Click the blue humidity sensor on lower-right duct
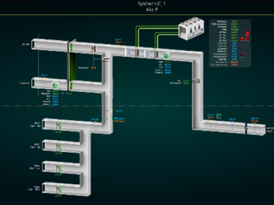 coord(232,122)
